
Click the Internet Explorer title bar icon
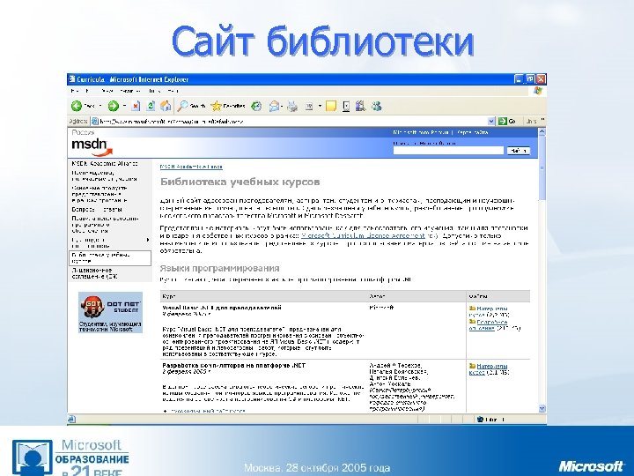coord(72,79)
